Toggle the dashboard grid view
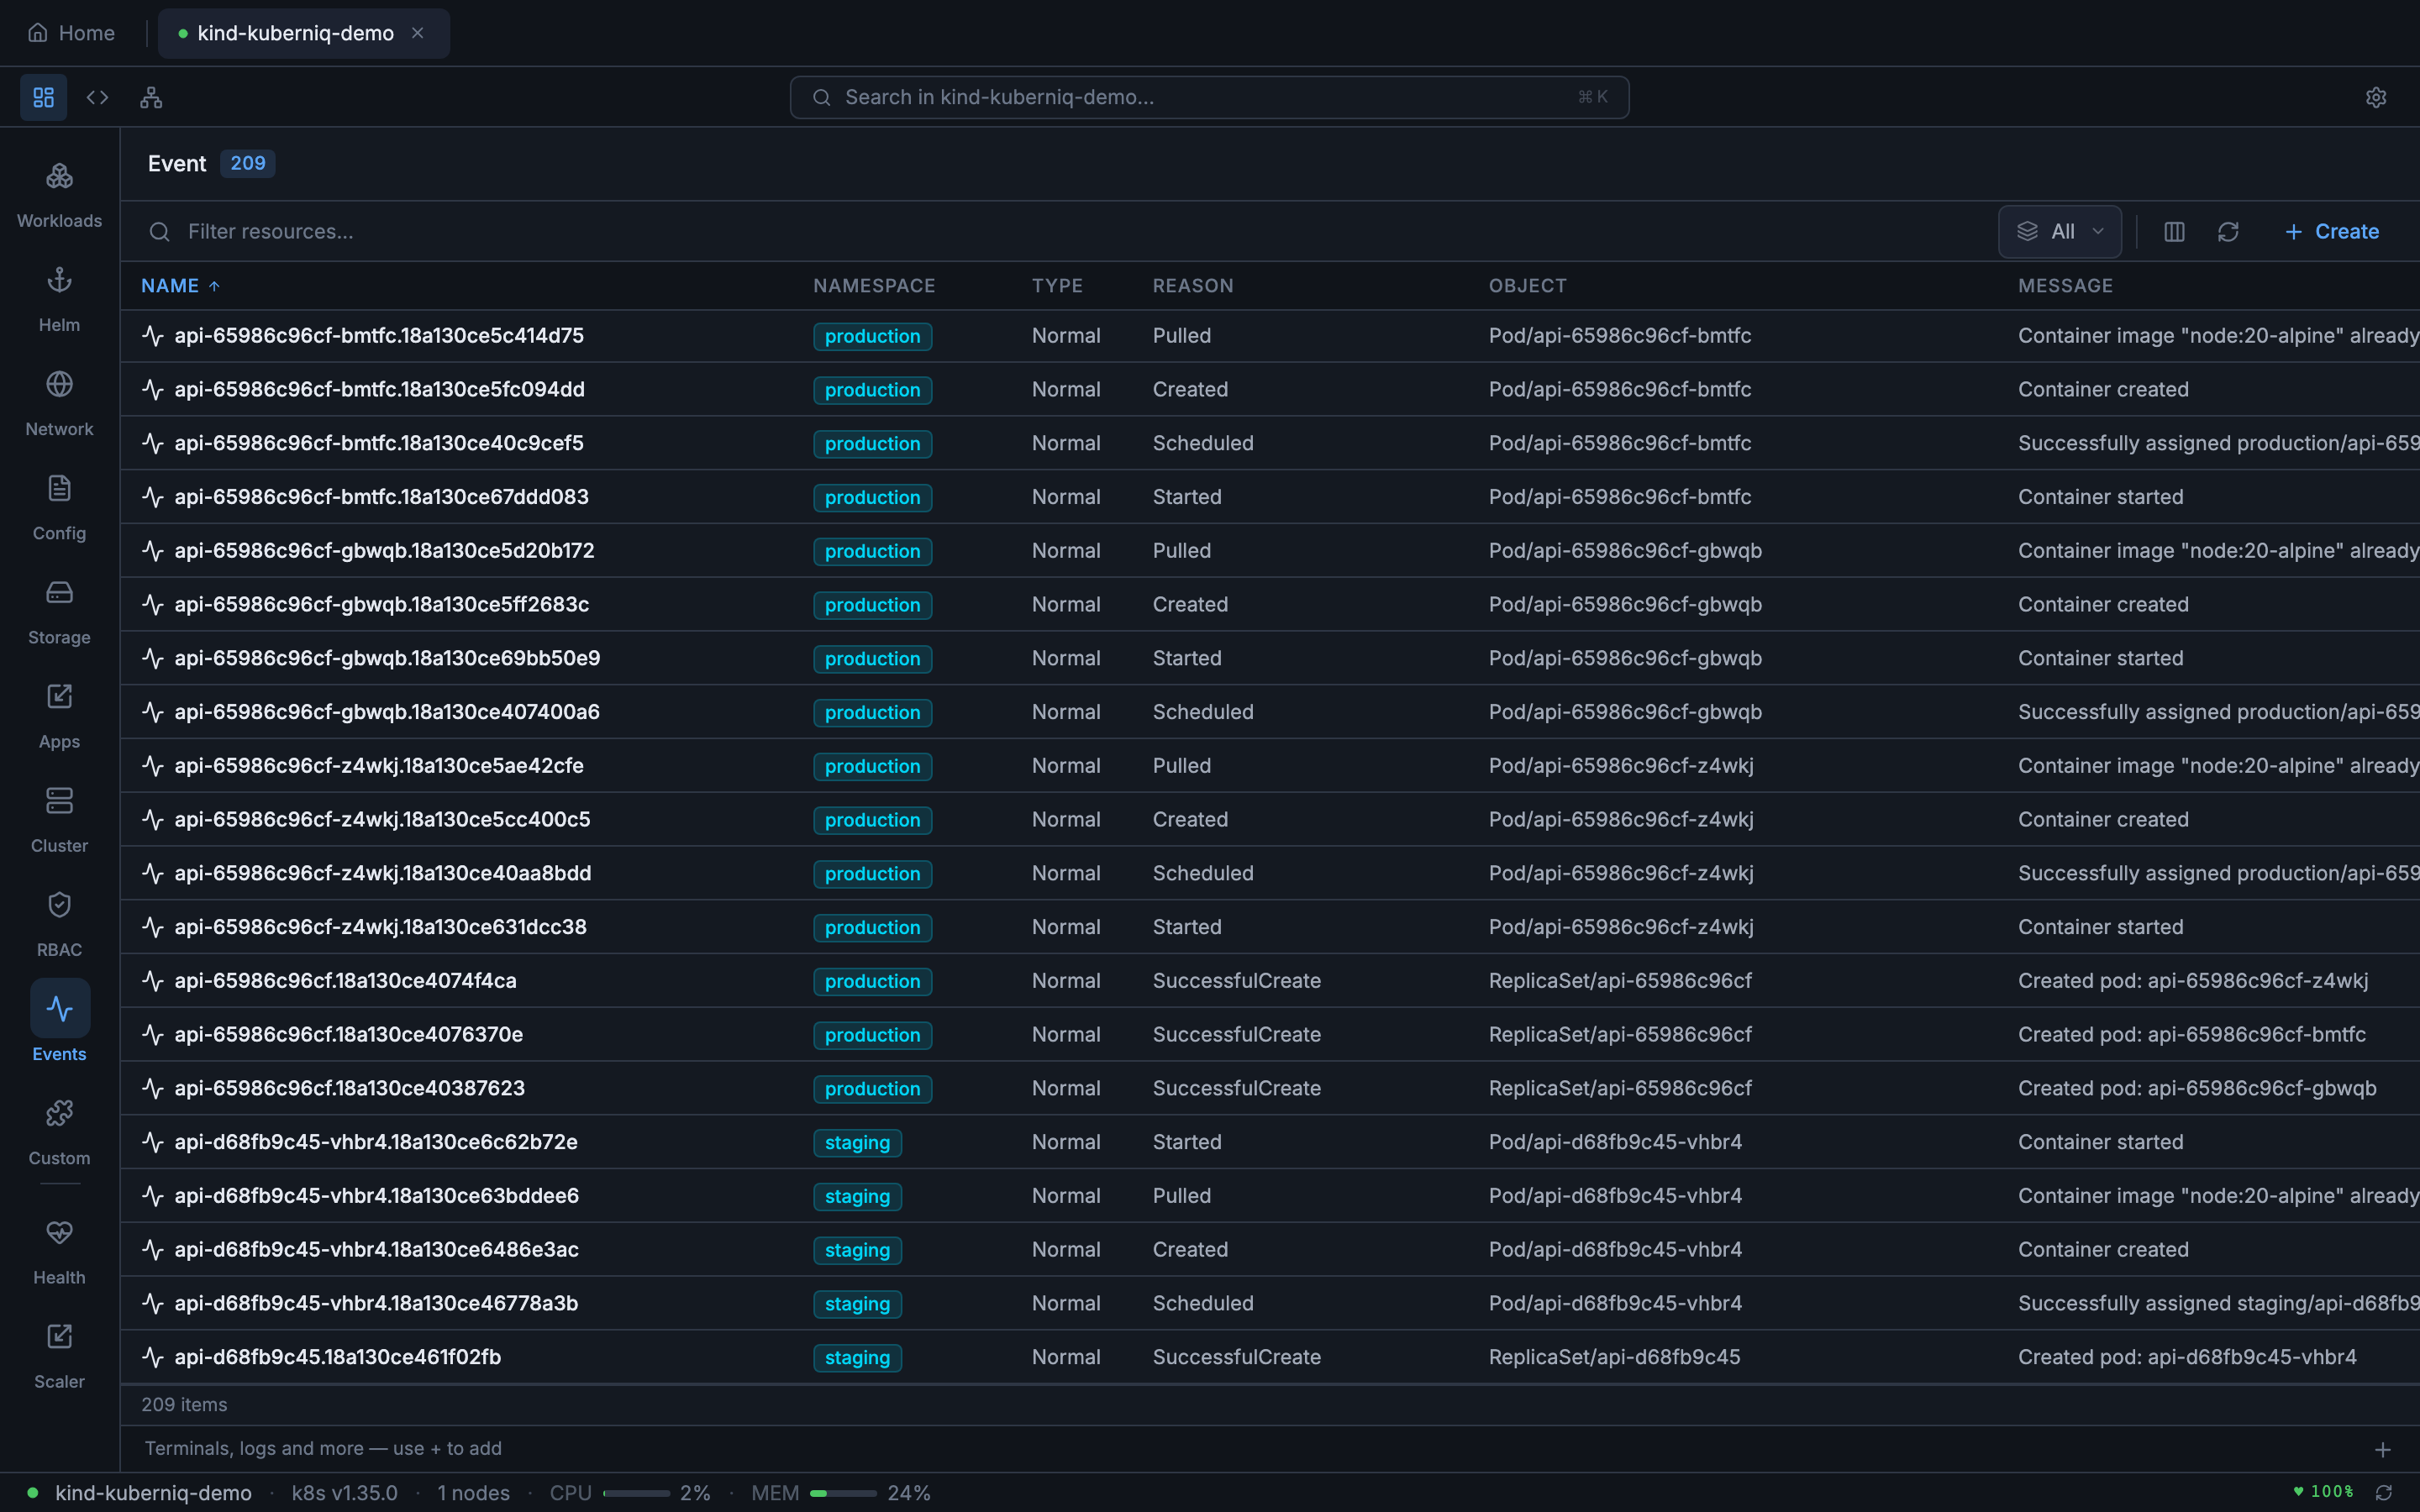This screenshot has height=1512, width=2420. (x=42, y=97)
